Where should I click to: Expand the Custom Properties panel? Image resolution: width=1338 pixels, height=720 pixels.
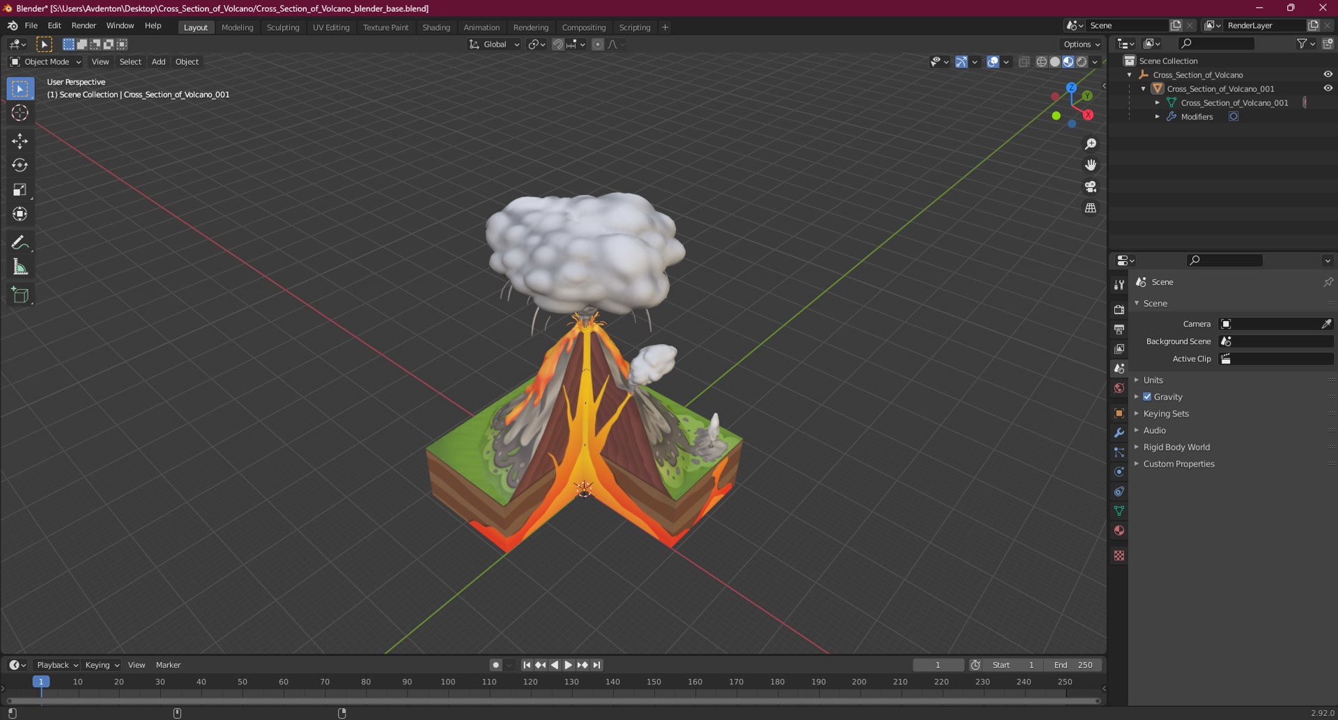(1178, 464)
